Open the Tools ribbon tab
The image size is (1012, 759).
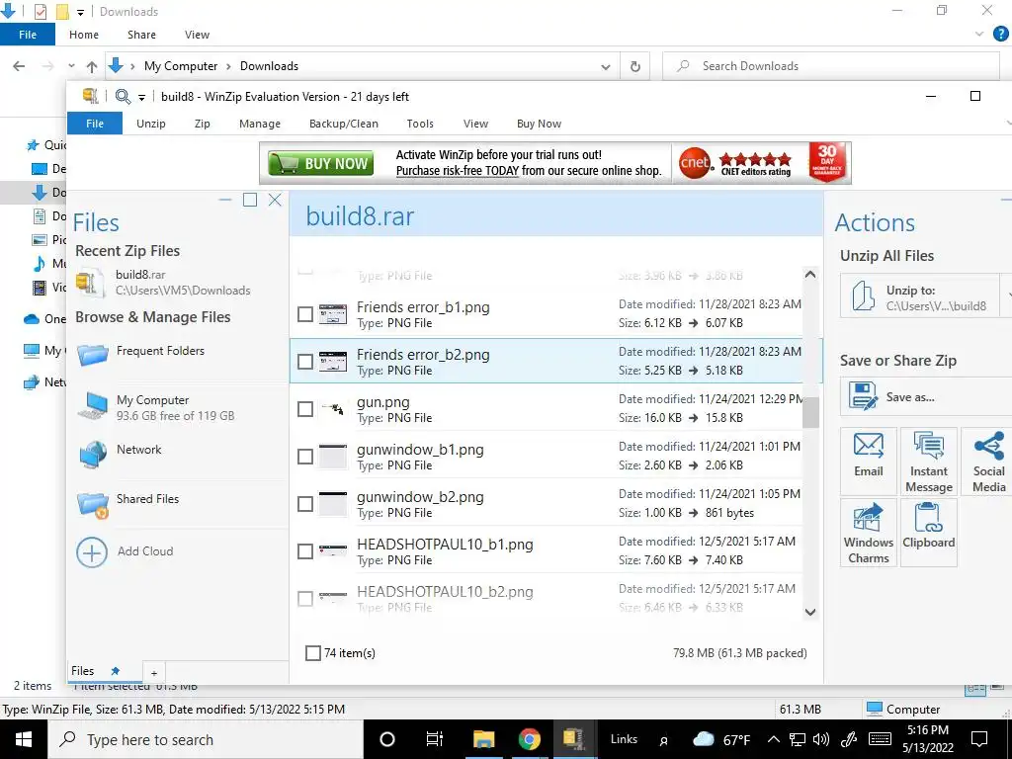pyautogui.click(x=419, y=124)
